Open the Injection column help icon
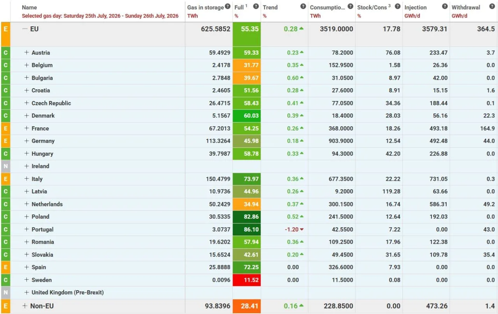The image size is (498, 314). pos(445,7)
